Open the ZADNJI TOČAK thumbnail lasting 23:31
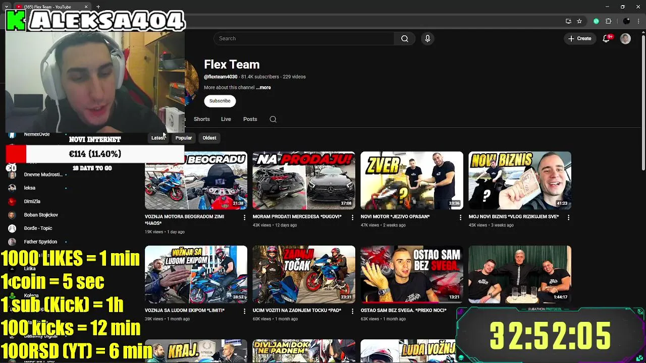Image resolution: width=646 pixels, height=363 pixels. tap(304, 274)
